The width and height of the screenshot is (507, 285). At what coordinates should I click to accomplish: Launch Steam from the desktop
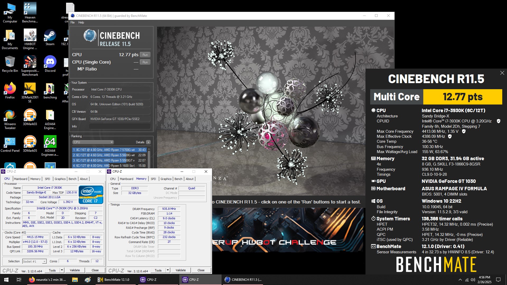click(x=50, y=37)
